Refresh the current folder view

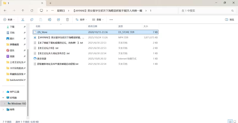point(32,10)
